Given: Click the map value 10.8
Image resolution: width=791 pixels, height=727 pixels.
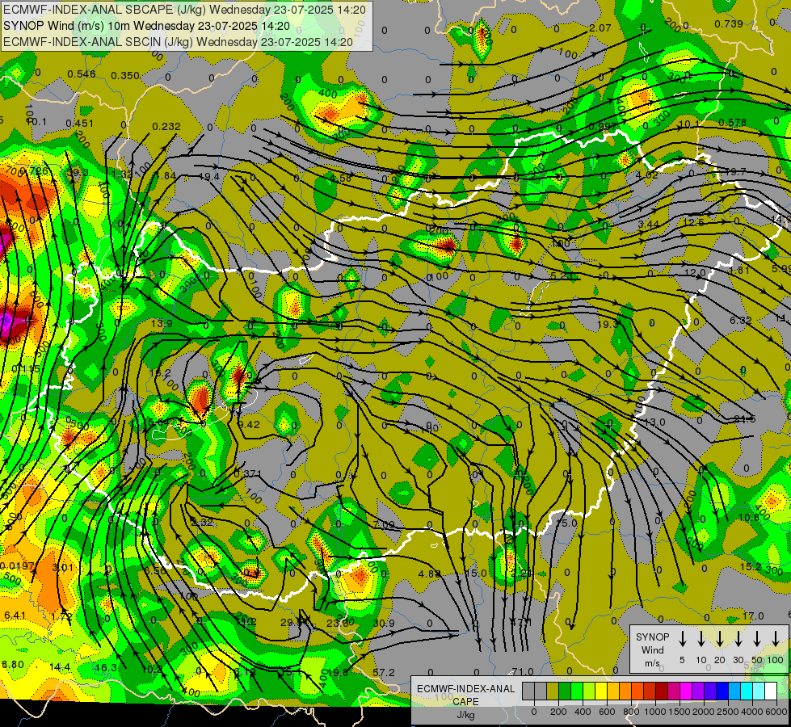Looking at the screenshot, I should (x=749, y=518).
